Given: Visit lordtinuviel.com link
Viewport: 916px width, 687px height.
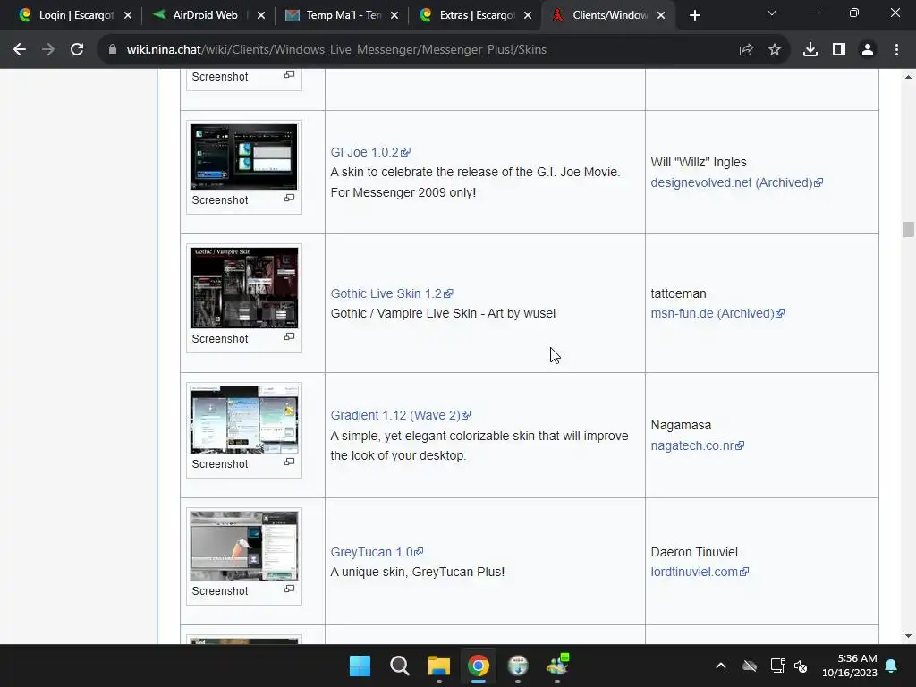Looking at the screenshot, I should pyautogui.click(x=700, y=572).
